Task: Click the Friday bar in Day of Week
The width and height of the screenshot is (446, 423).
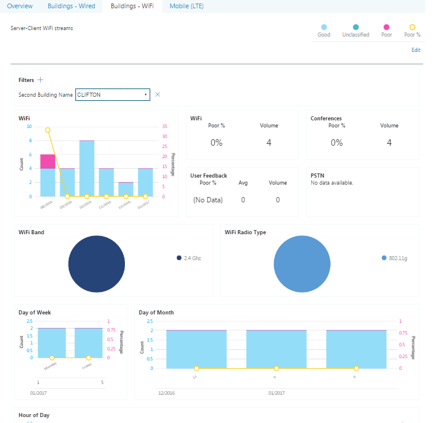Action: (x=88, y=342)
